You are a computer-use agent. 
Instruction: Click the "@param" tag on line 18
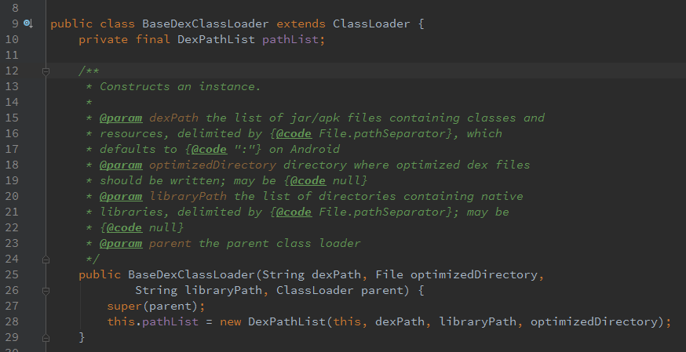121,165
